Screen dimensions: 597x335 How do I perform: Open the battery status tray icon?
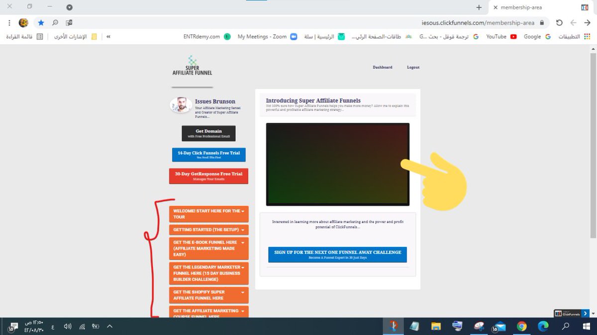click(96, 327)
